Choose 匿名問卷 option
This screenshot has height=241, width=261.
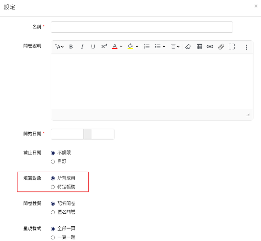pyautogui.click(x=53, y=212)
